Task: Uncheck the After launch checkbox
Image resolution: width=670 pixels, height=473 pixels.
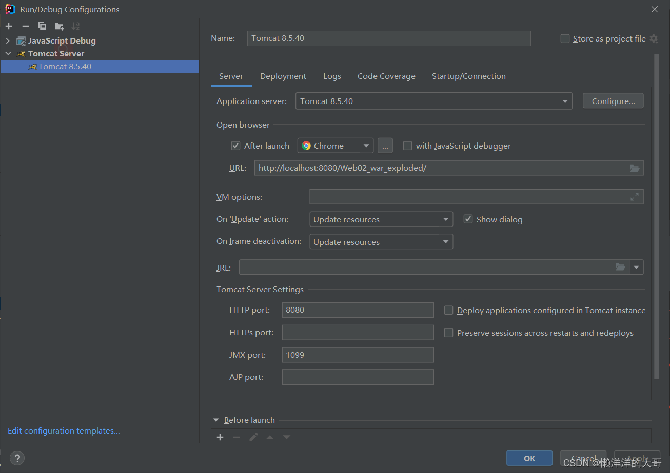Action: coord(235,146)
